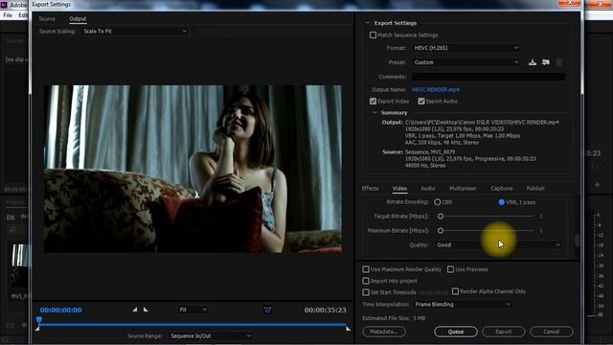Open the Source Scaling dropdown
This screenshot has height=345, width=613.
tap(135, 31)
